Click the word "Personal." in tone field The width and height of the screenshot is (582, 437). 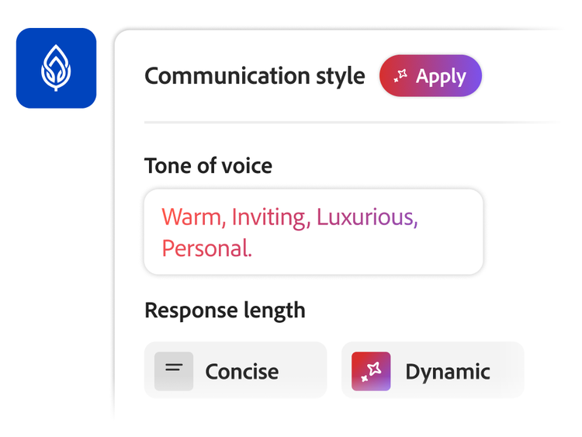tap(206, 248)
